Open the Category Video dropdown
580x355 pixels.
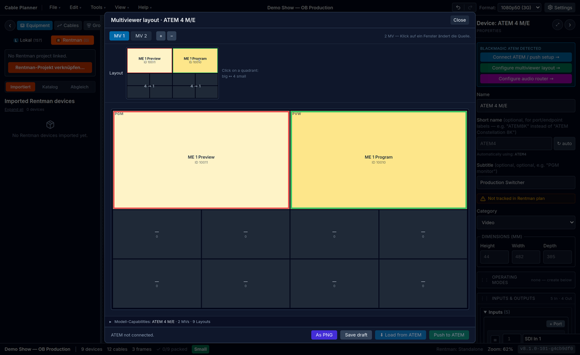pos(525,222)
